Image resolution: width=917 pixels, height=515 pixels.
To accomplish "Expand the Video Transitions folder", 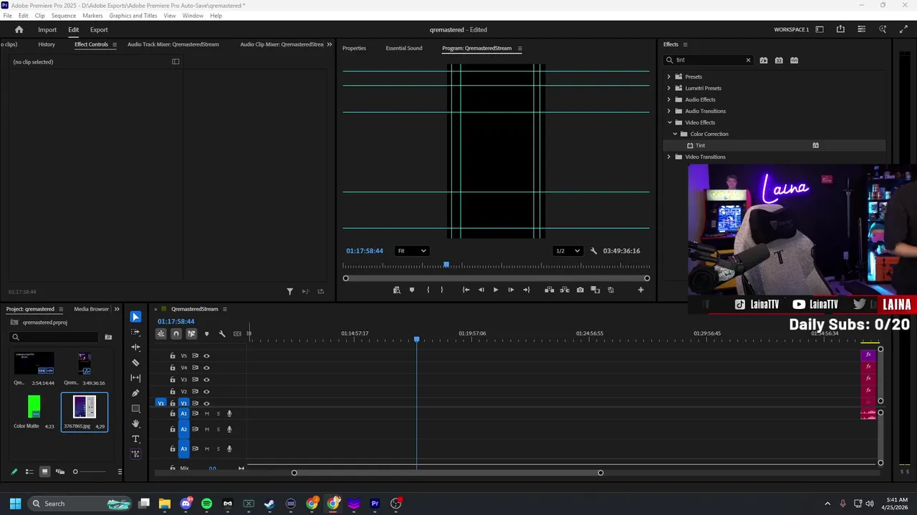I will click(669, 157).
